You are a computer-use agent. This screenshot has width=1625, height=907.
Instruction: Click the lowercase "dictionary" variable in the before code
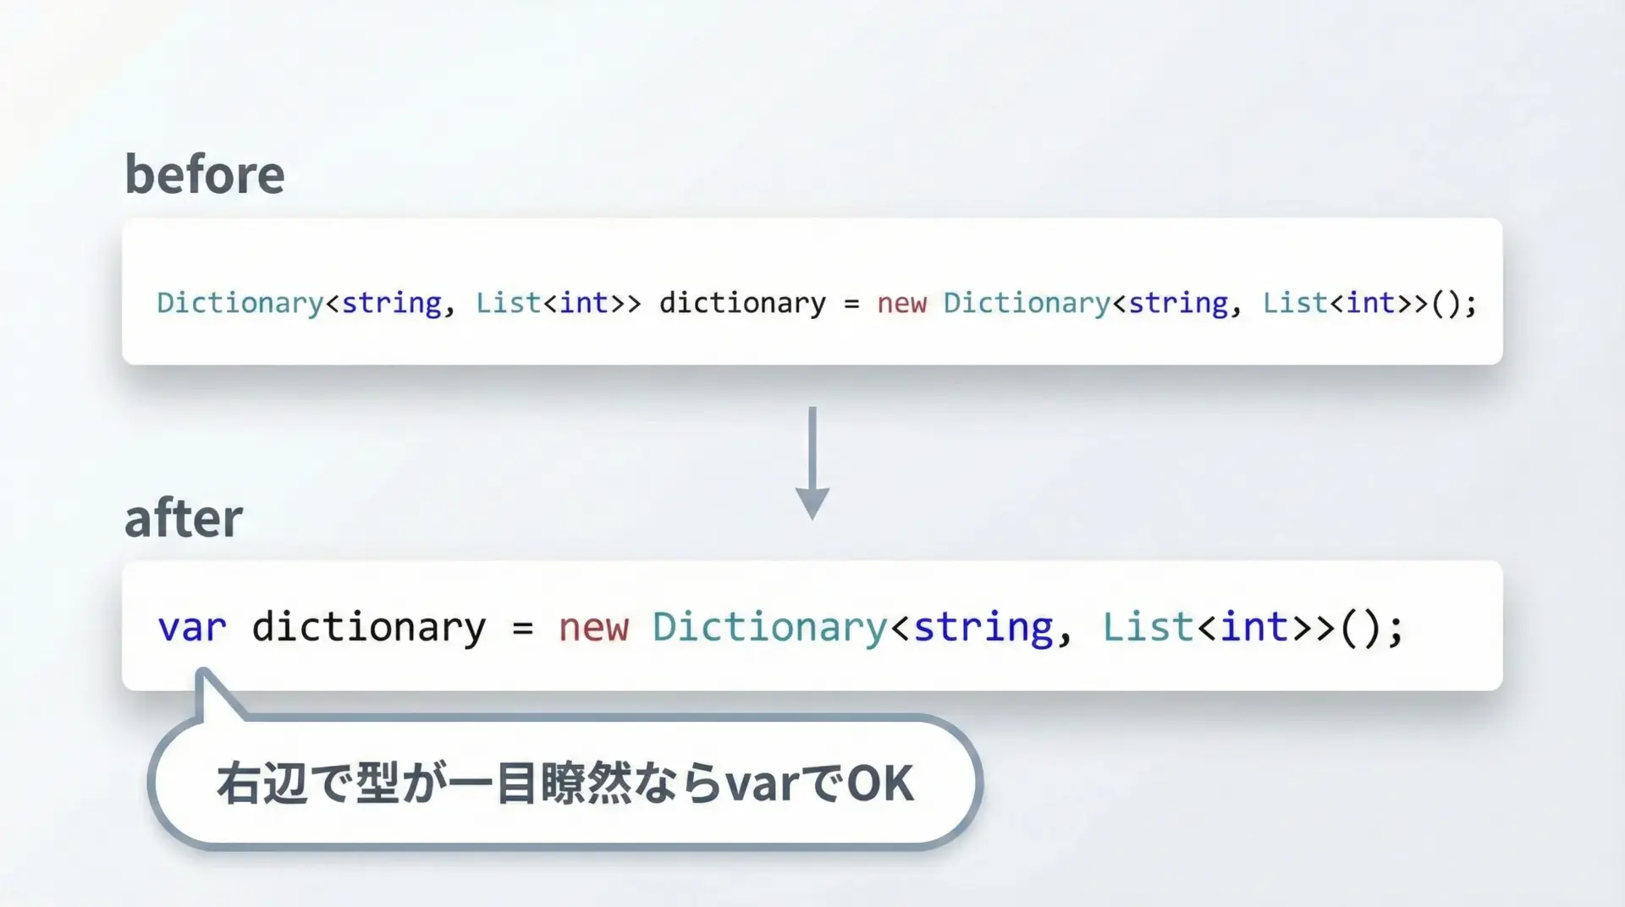point(742,303)
